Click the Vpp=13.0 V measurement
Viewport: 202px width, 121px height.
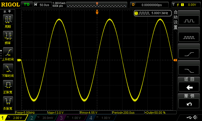click(64, 112)
